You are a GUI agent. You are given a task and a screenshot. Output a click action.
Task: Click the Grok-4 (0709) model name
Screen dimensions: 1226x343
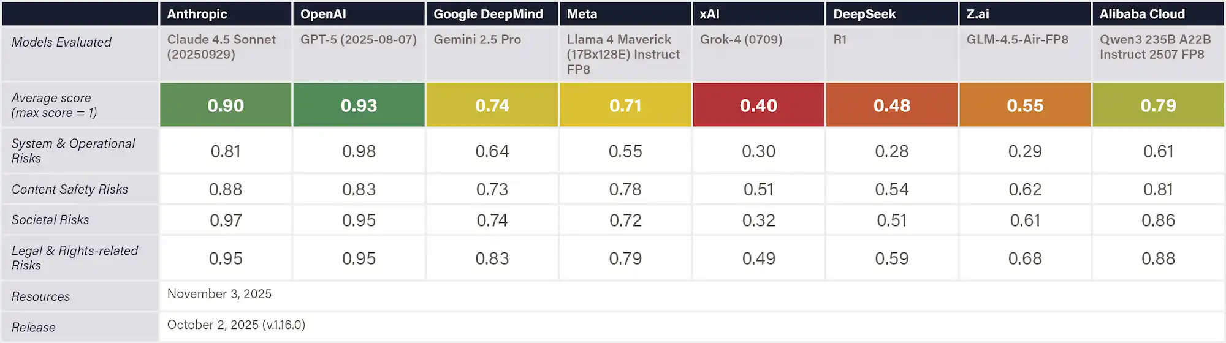[x=741, y=40]
